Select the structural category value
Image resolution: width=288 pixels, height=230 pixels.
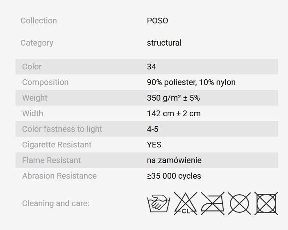click(164, 43)
